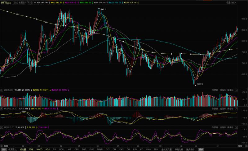This screenshot has width=248, height=151.
Task: Click the green MA30 value label
Action: tap(85, 3)
